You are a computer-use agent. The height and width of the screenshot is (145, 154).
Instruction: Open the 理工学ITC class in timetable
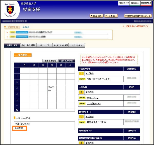coord(51,88)
